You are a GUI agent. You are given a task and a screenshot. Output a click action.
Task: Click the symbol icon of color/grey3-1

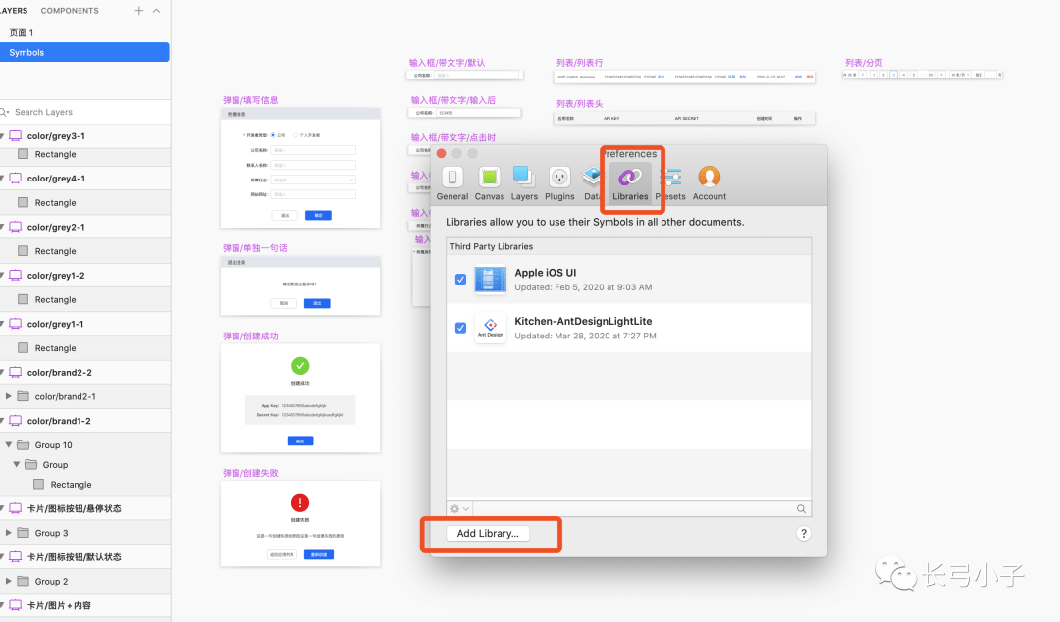pyautogui.click(x=16, y=136)
